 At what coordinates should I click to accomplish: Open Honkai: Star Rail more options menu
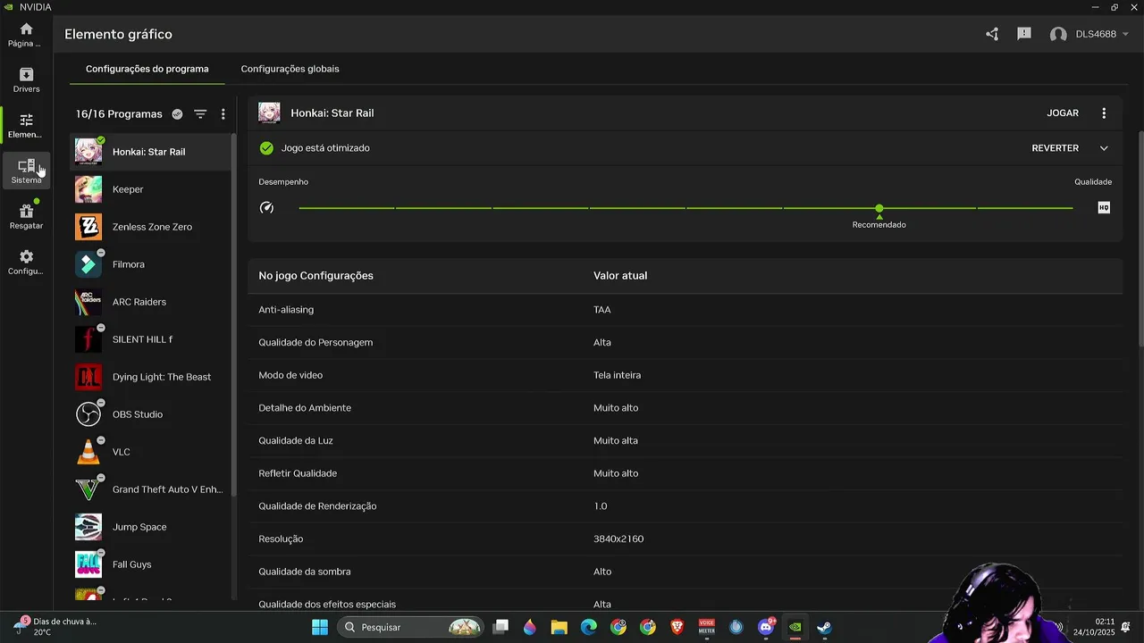click(x=1104, y=113)
